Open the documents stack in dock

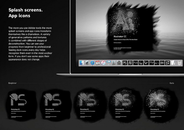(173, 63)
